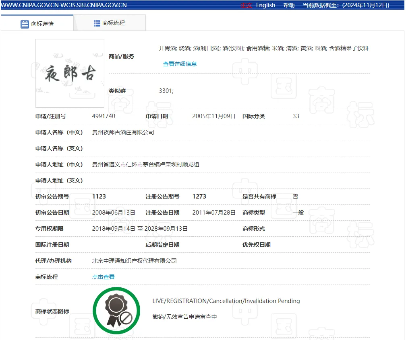Select status text 撤销/无效宣告申请审查中
Screen dimensions: 406x340
pyautogui.click(x=184, y=317)
